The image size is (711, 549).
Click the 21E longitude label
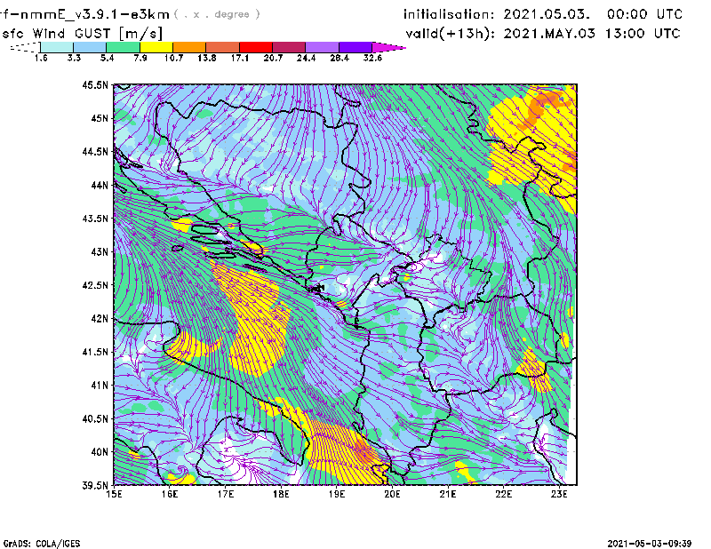[x=448, y=494]
